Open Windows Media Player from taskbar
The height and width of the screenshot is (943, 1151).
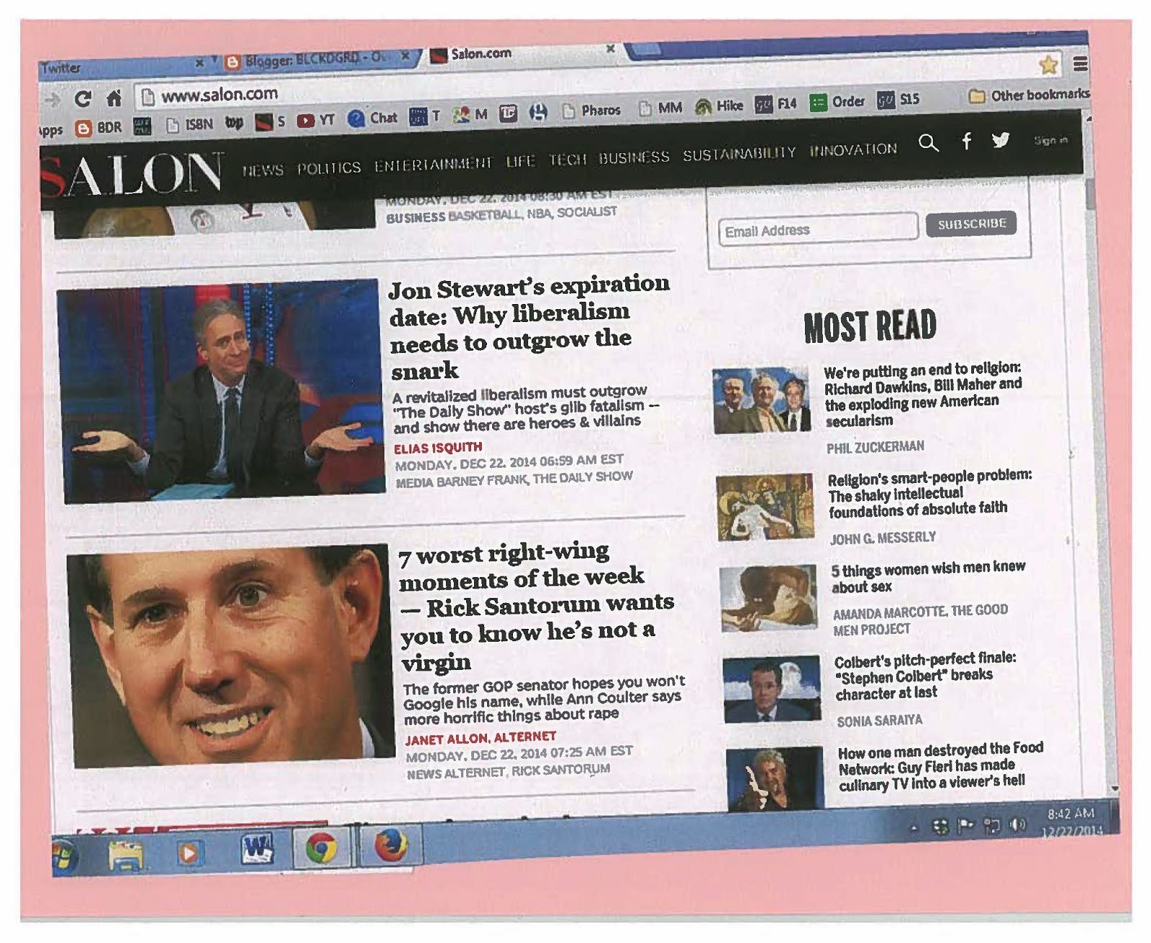click(189, 852)
